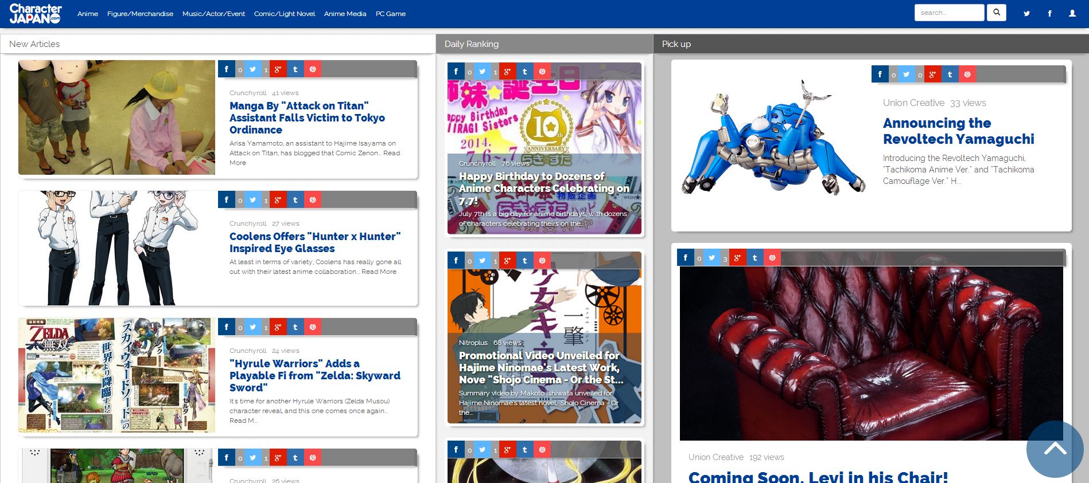The image size is (1089, 483).
Task: Share Attack on Titan article on Google+
Action: coord(278,69)
